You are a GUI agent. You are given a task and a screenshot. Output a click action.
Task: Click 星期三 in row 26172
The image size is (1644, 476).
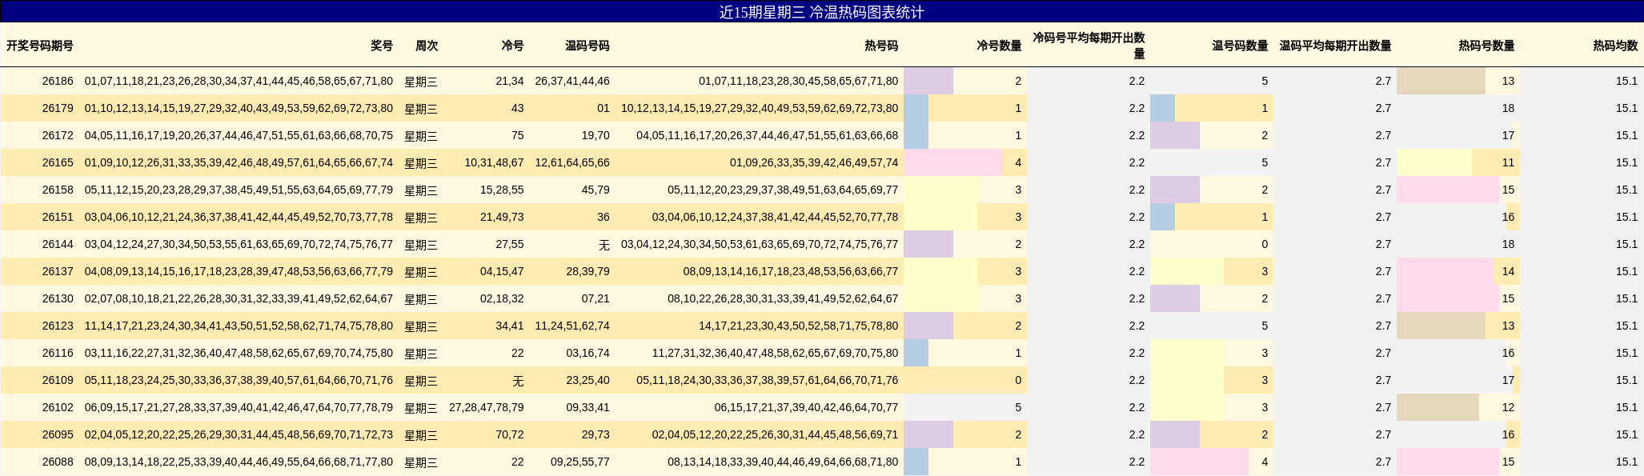click(421, 136)
